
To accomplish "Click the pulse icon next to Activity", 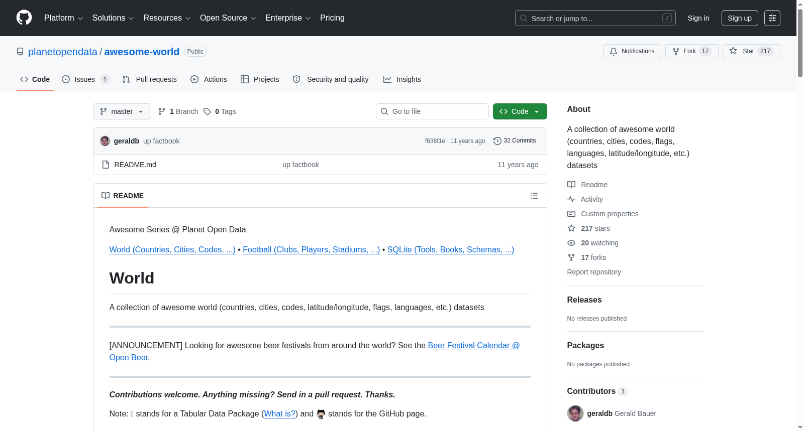I will pyautogui.click(x=571, y=199).
